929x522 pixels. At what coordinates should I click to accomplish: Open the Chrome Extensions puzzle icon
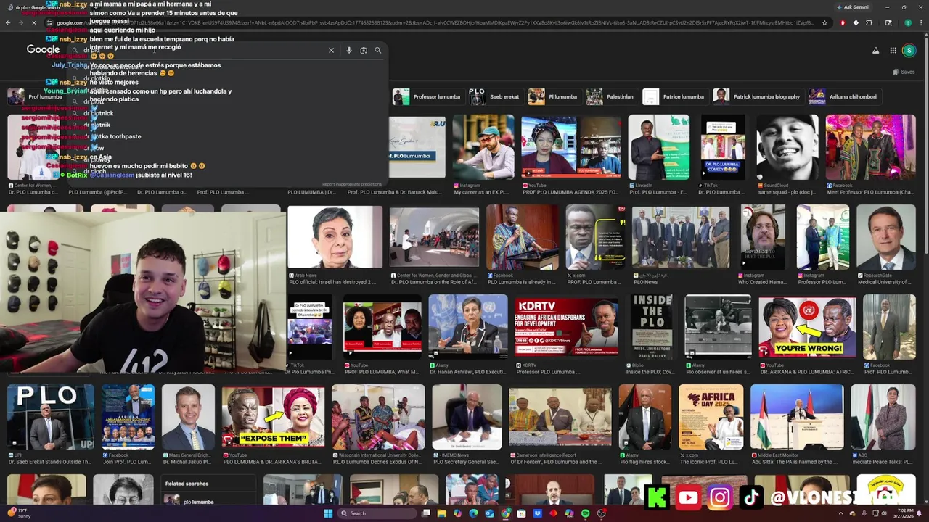pos(869,22)
